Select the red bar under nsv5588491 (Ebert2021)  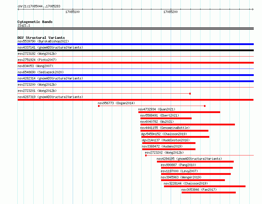[166, 118]
